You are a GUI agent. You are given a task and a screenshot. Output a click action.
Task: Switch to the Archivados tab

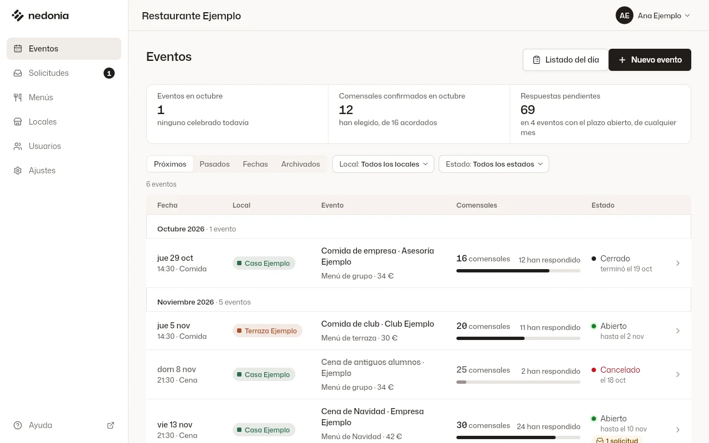[301, 164]
